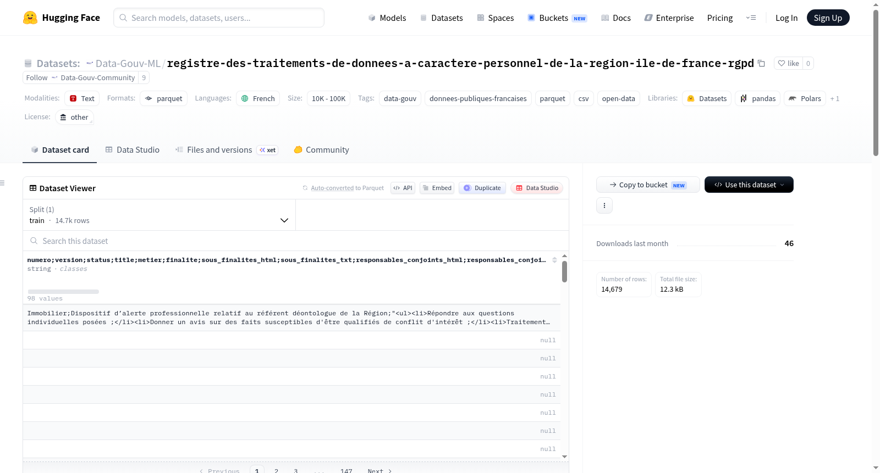Click the like count 0
Viewport: 880px width, 473px height.
pyautogui.click(x=808, y=63)
